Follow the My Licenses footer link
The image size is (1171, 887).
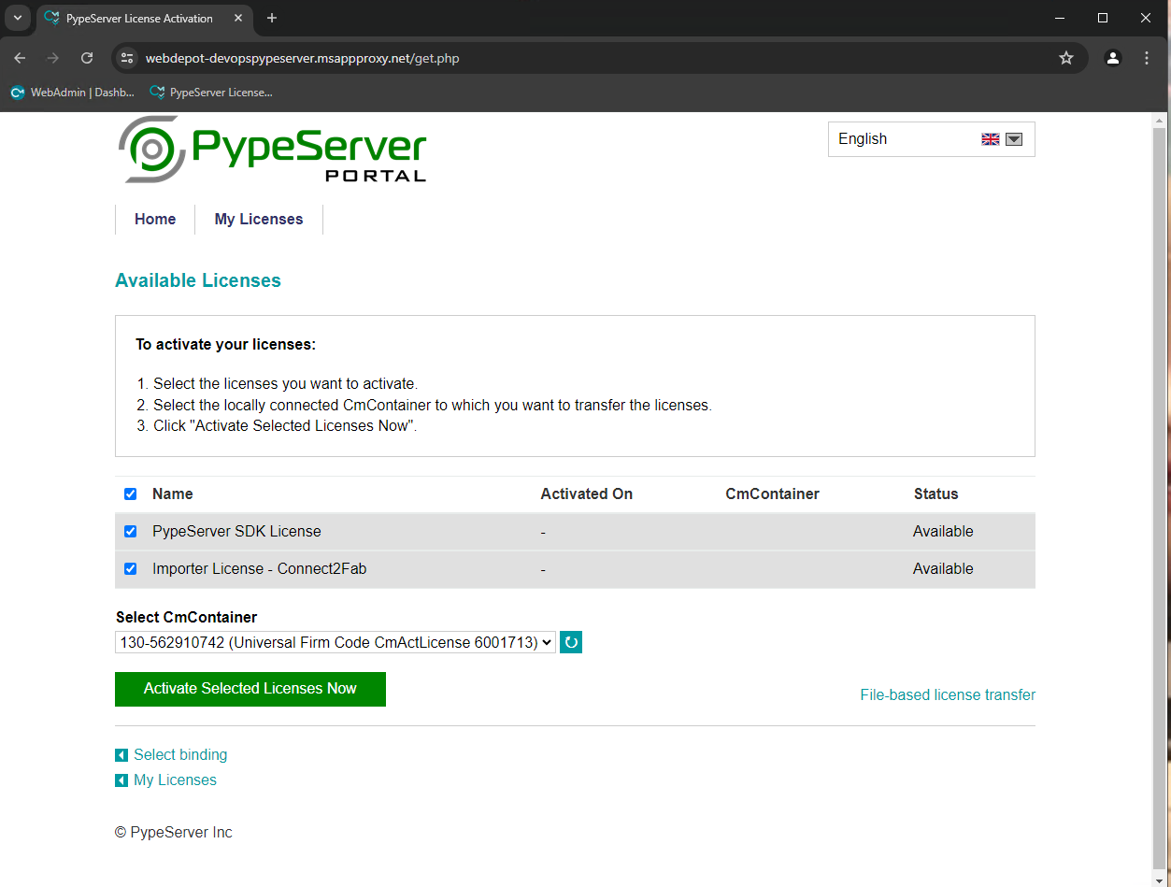[175, 780]
